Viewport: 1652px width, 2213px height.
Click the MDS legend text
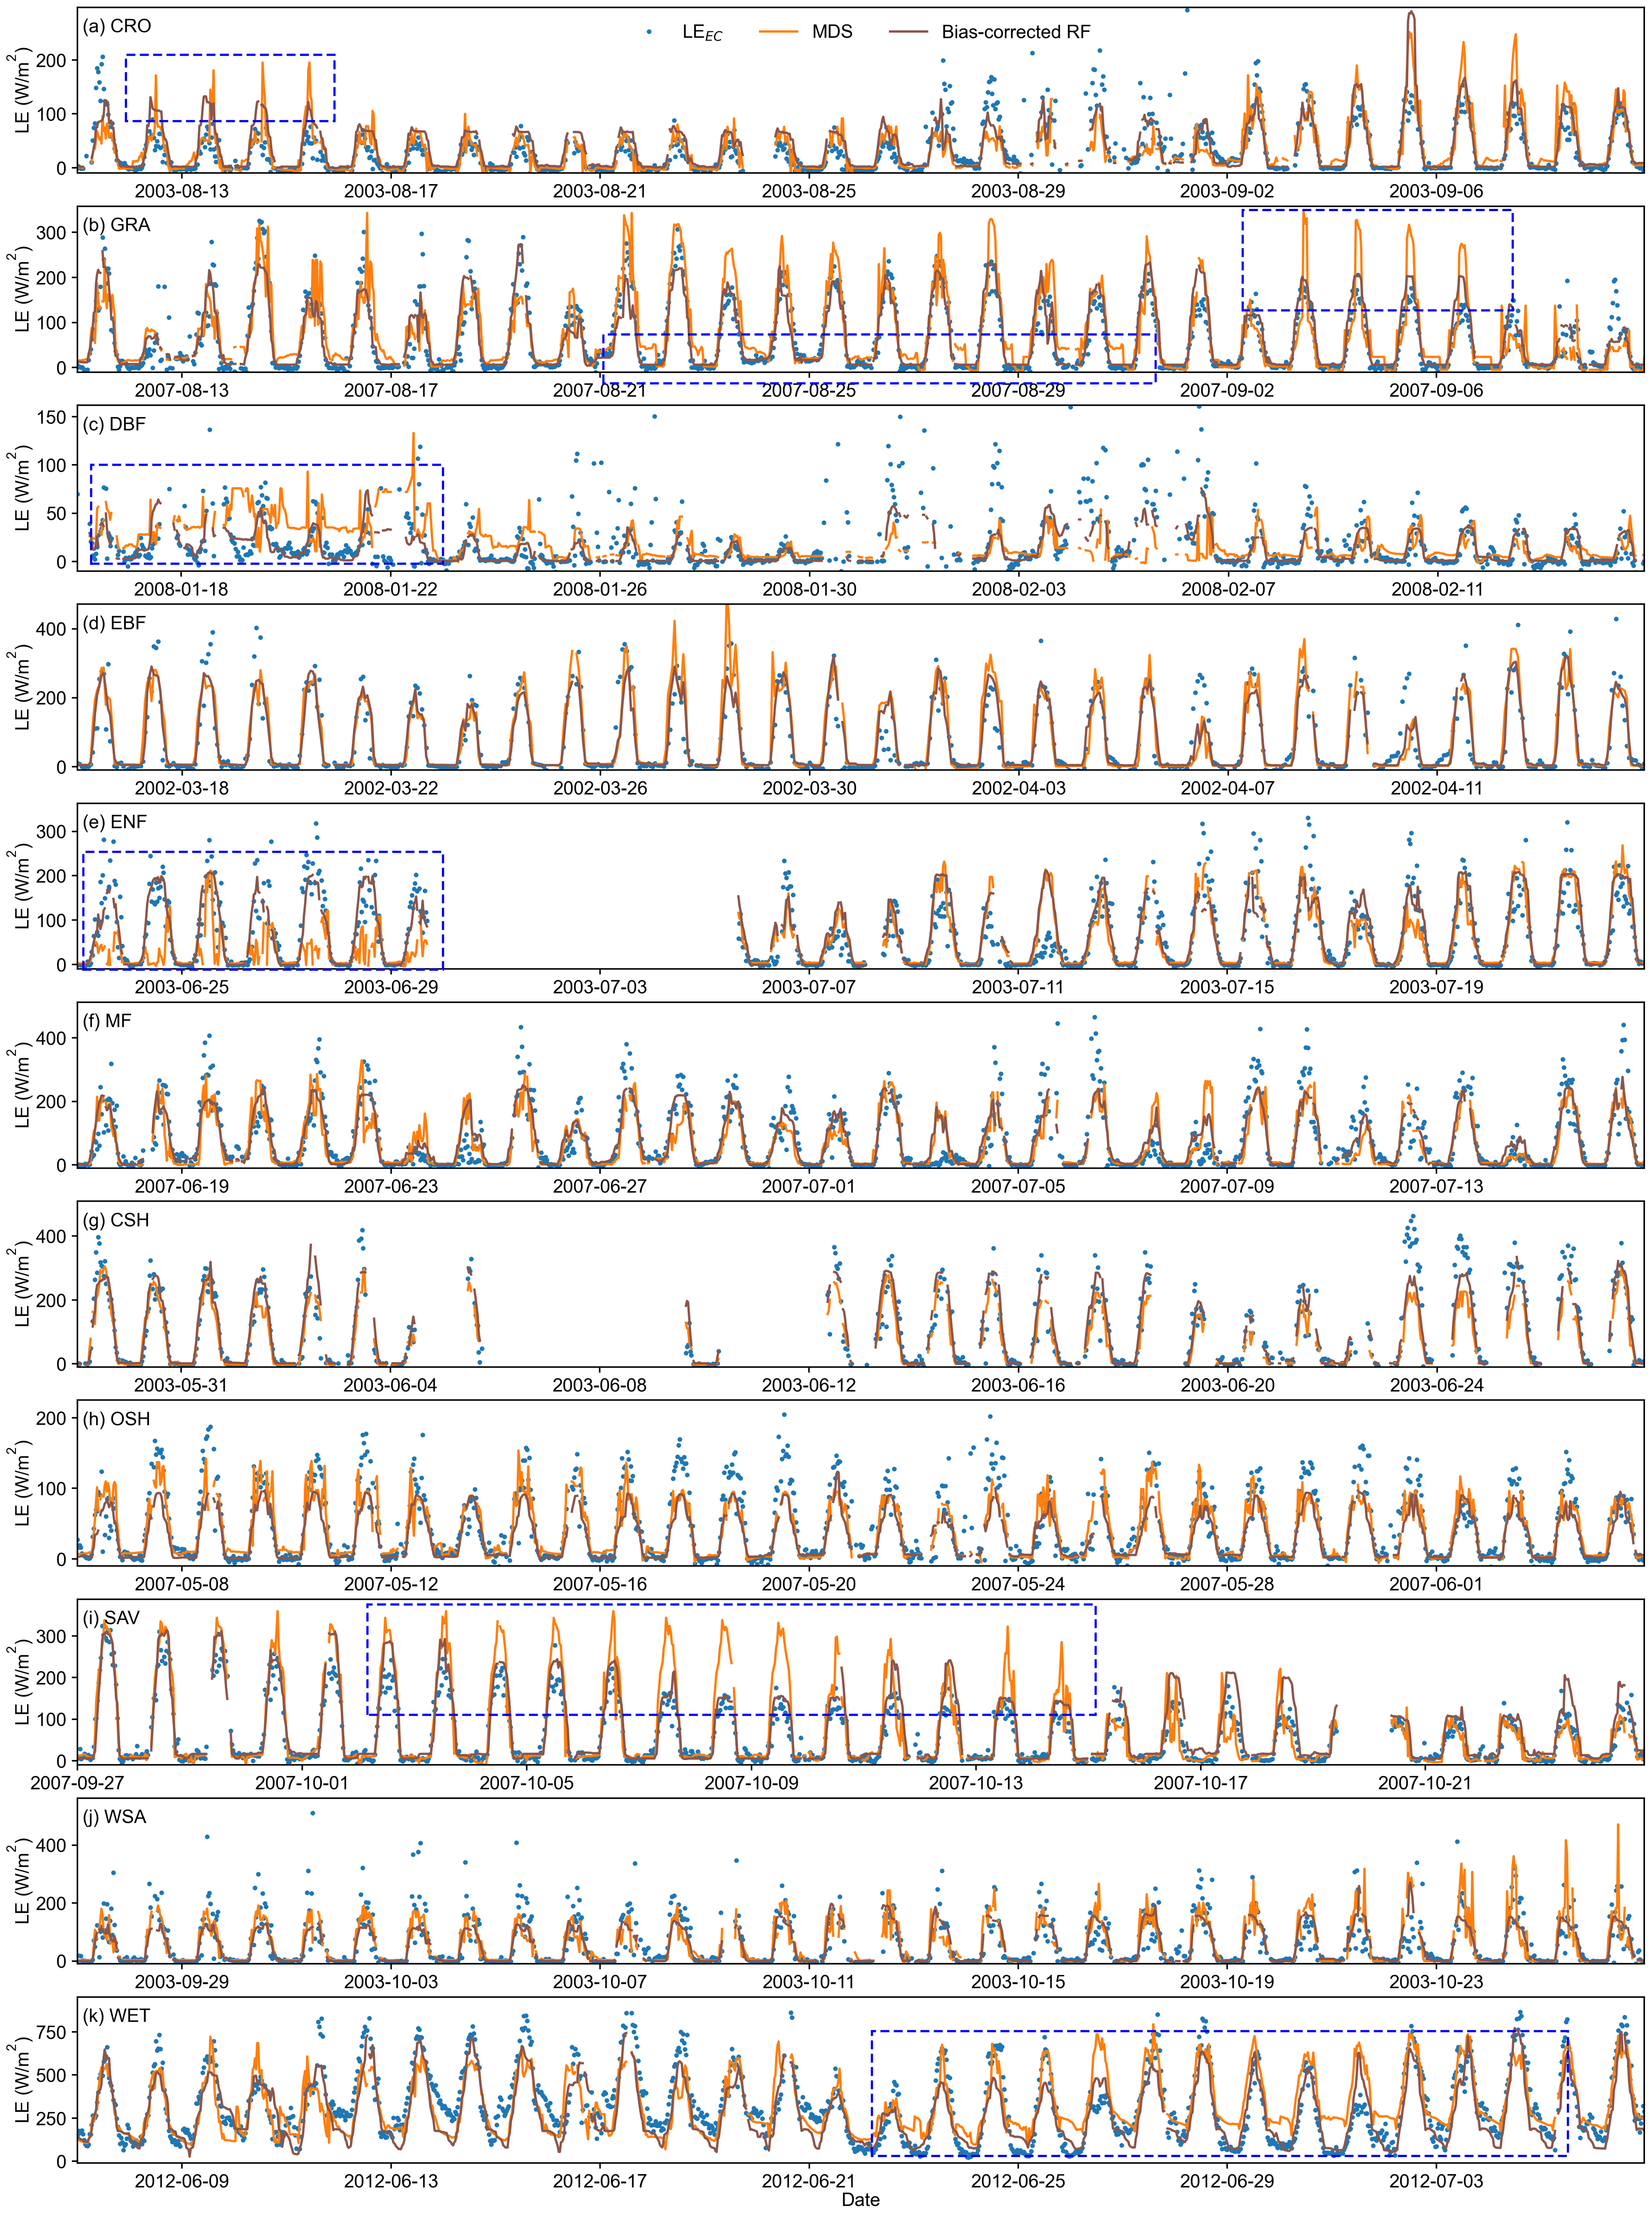pyautogui.click(x=832, y=32)
